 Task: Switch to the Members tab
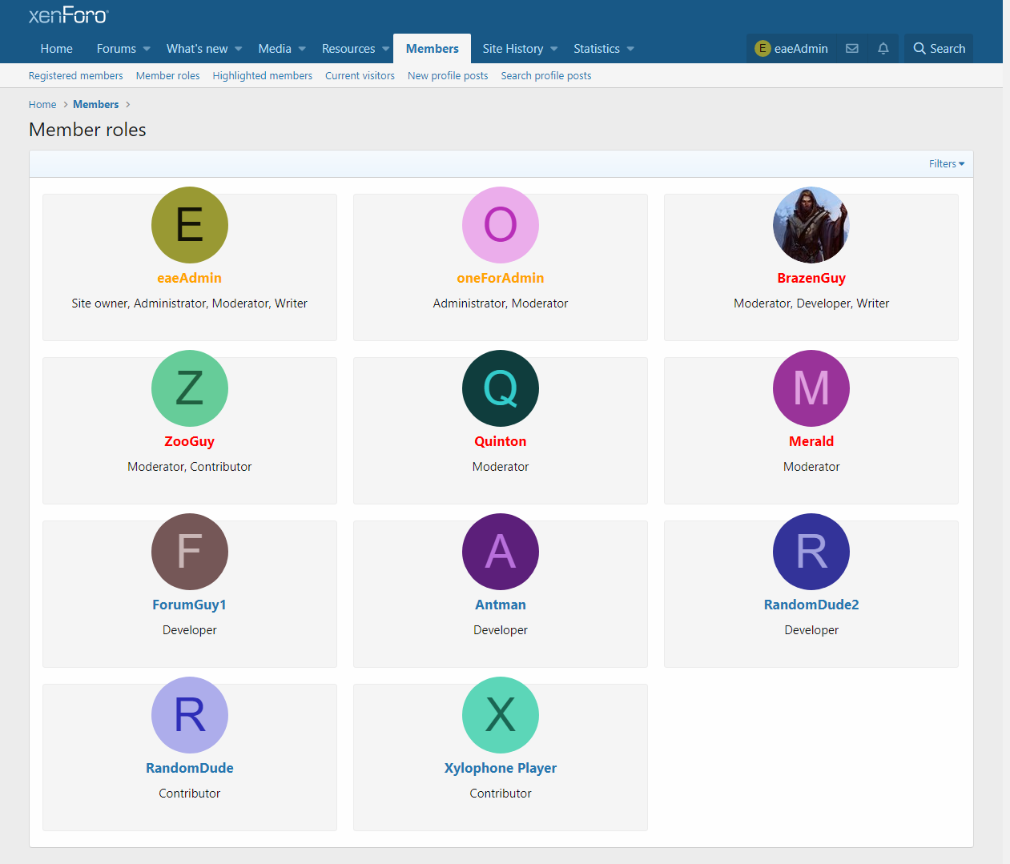coord(432,49)
